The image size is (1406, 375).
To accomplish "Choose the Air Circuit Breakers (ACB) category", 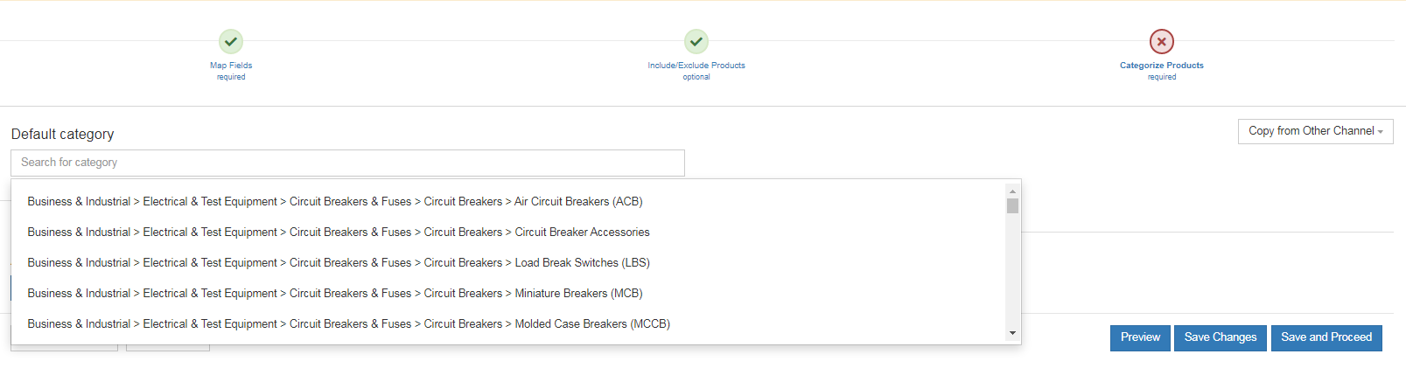I will pyautogui.click(x=335, y=202).
